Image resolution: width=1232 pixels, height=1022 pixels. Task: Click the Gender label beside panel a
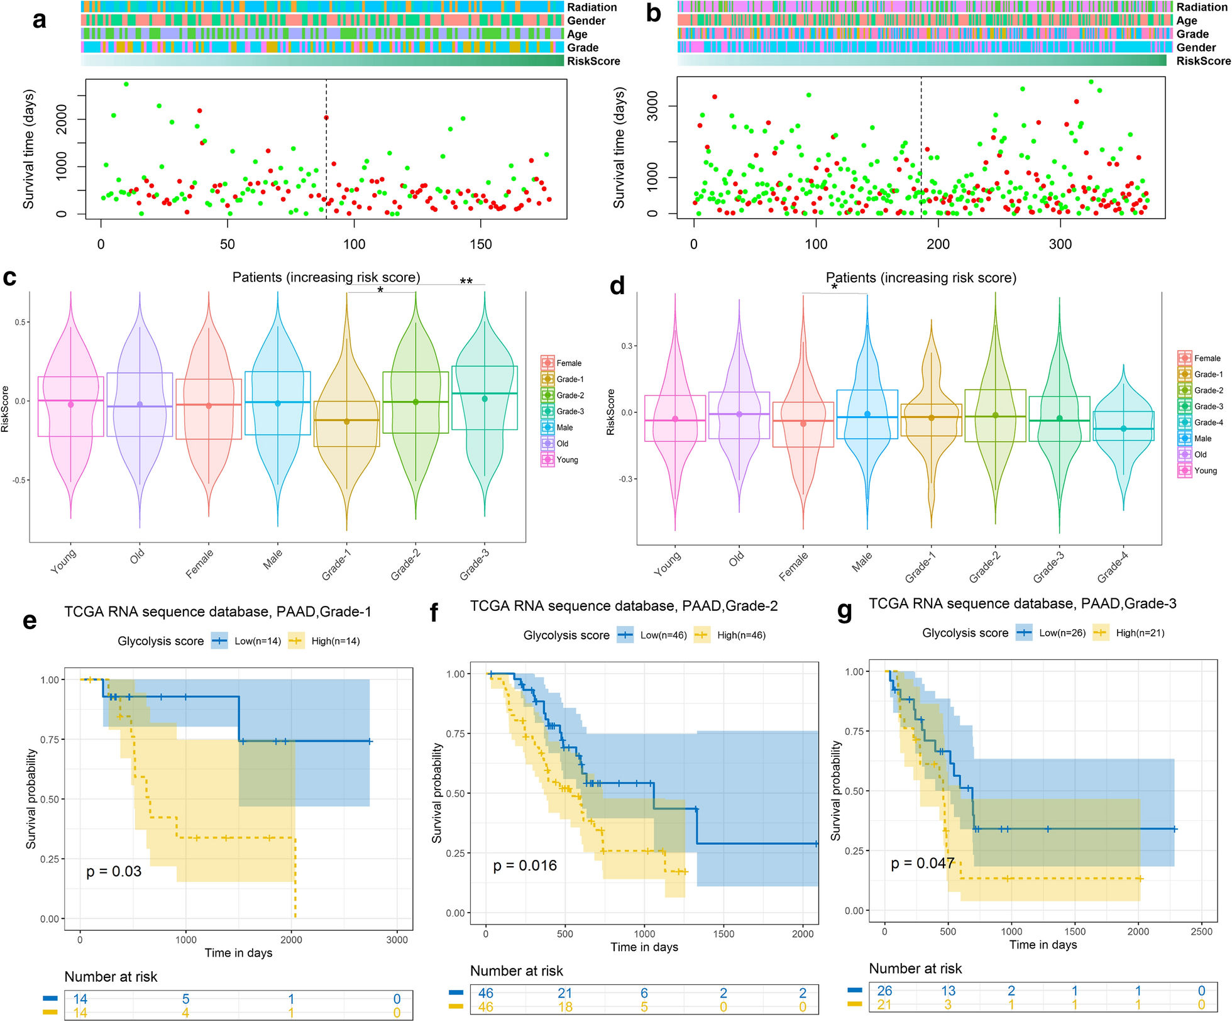coord(586,21)
